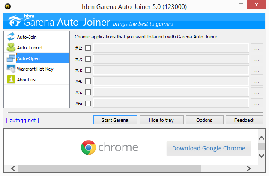Screen dimensions: 269x176
Task: Check the #6 application checkbox
Action: point(88,103)
